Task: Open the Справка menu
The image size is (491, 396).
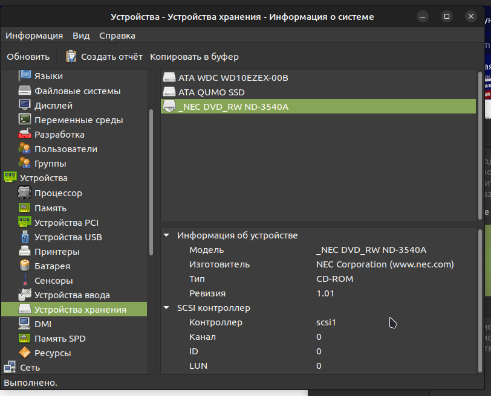Action: point(117,36)
